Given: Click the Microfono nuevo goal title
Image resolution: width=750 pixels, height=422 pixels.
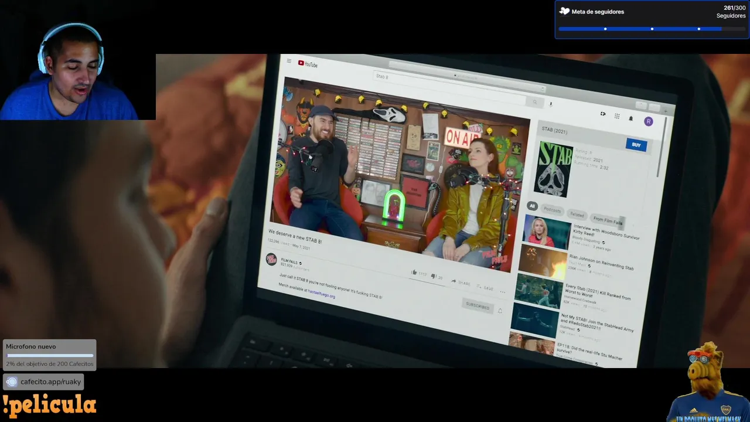Looking at the screenshot, I should pos(31,346).
